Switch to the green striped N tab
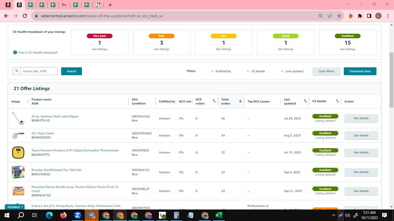The image size is (394, 221). coord(98,5)
